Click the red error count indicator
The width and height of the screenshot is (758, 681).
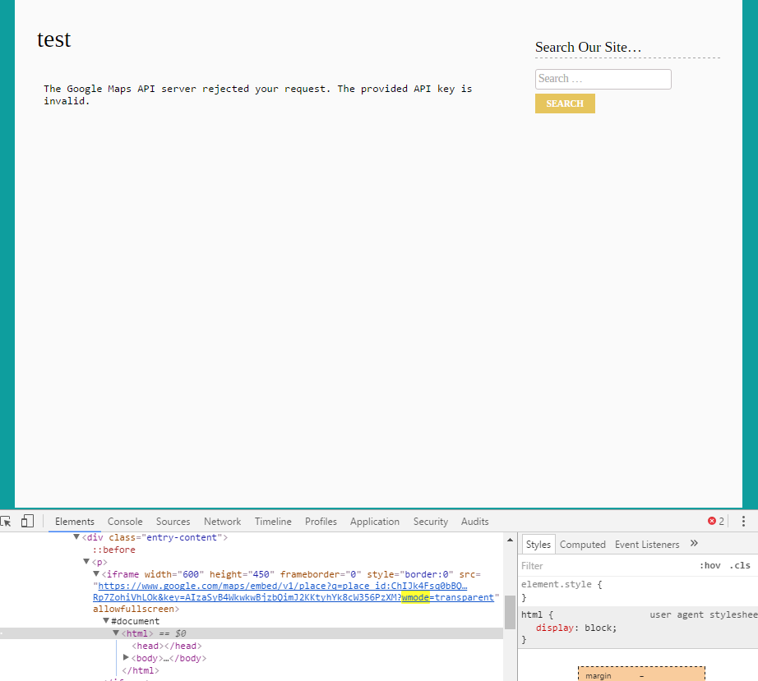tap(716, 521)
